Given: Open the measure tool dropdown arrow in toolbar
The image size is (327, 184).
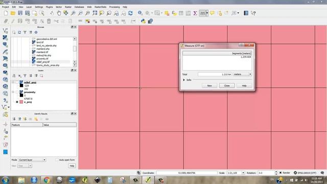Looking at the screenshot, I should (x=207, y=13).
